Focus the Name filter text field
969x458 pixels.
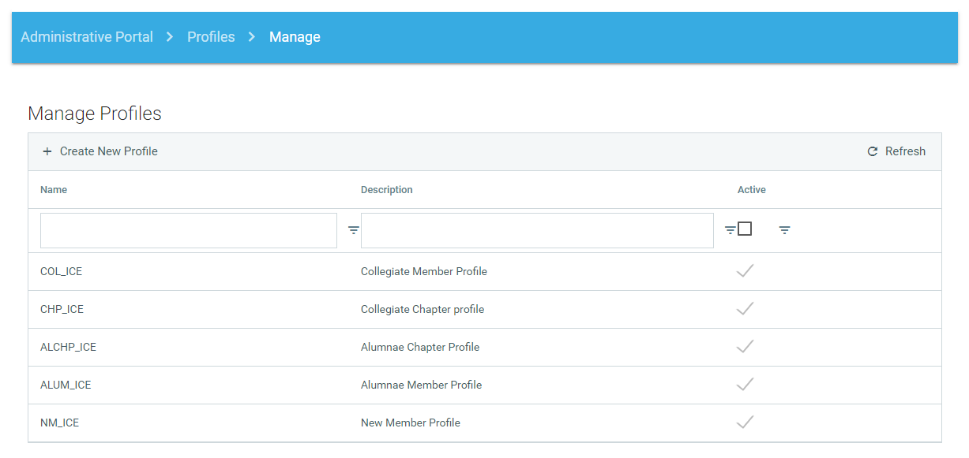189,230
